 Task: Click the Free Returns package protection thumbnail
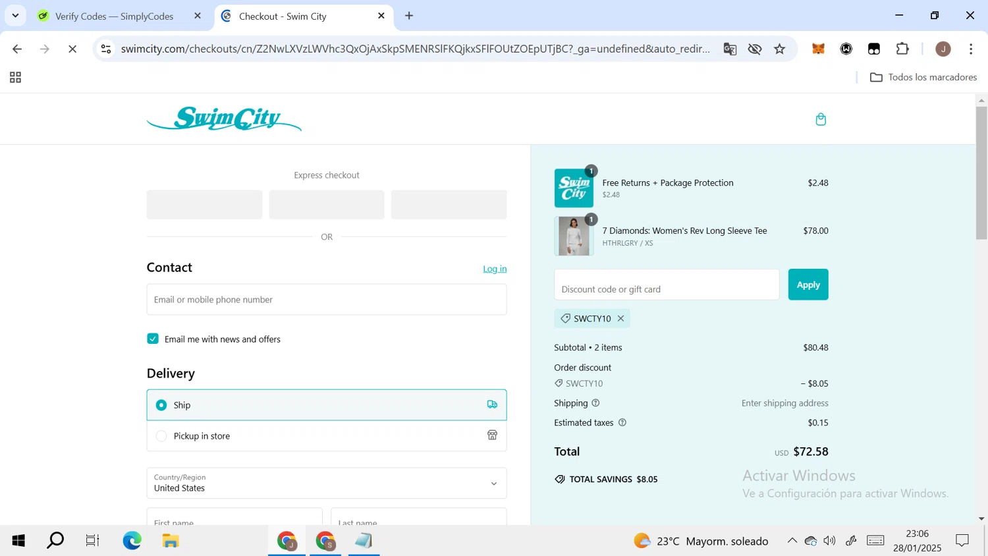click(x=574, y=188)
